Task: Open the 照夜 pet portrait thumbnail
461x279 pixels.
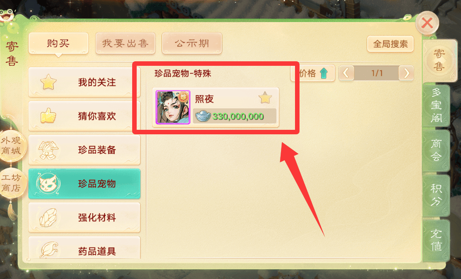Action: pyautogui.click(x=173, y=107)
